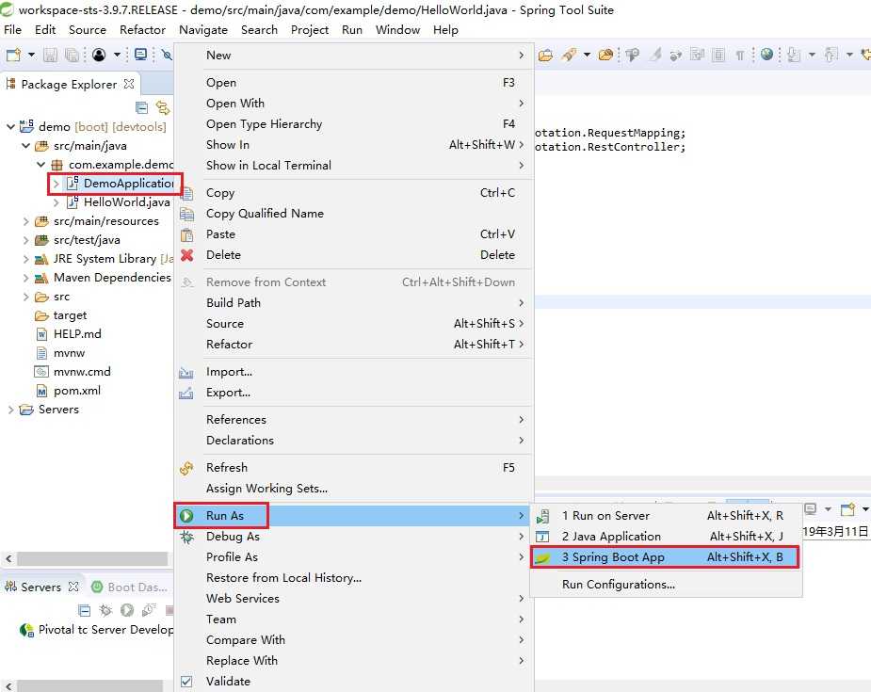Click the target folder icon
Screen dimensions: 871x692
(41, 315)
